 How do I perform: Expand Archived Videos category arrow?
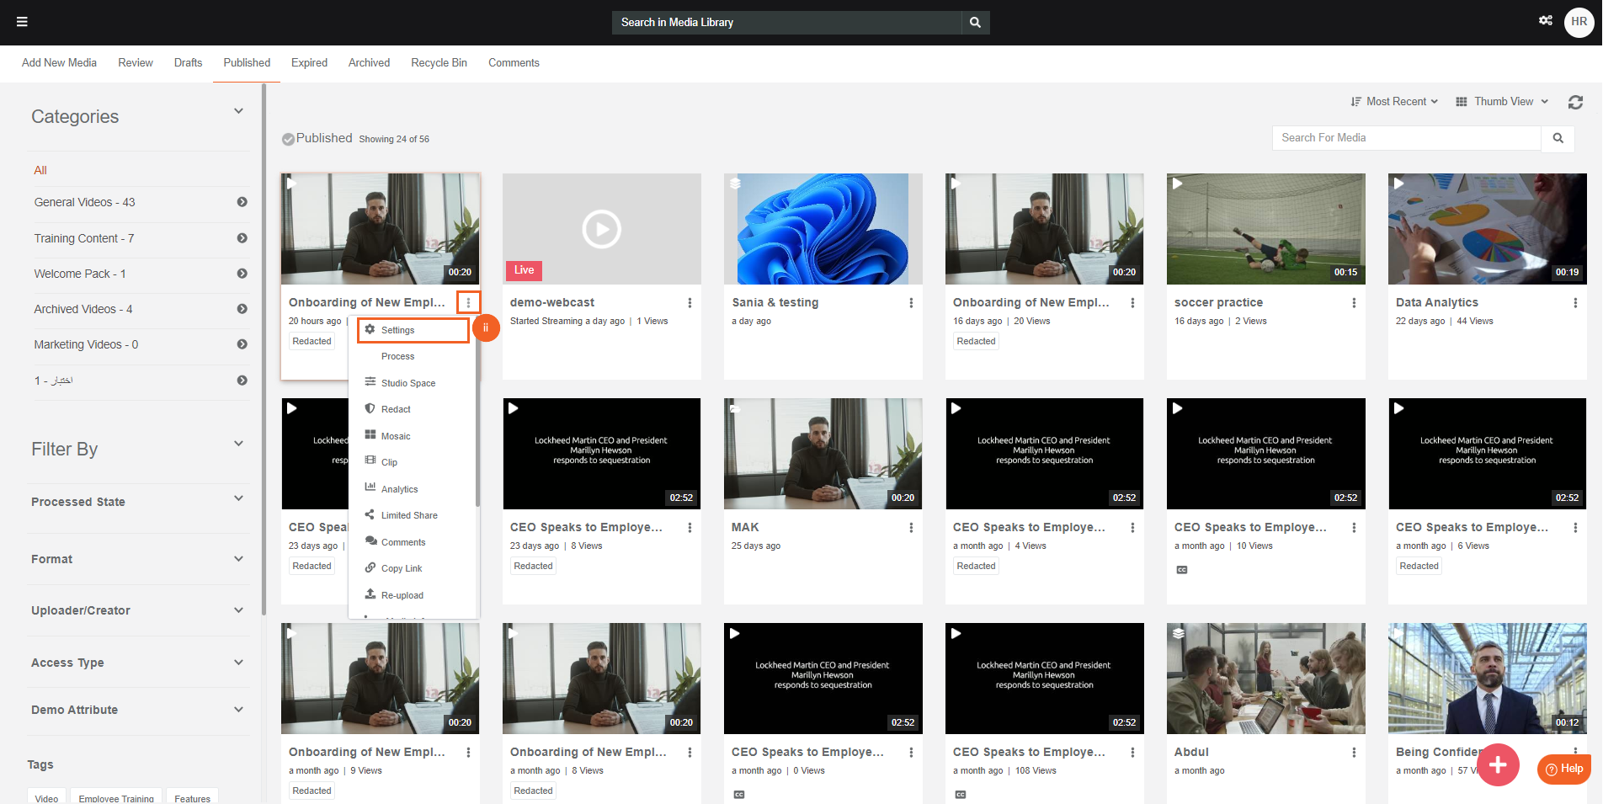point(242,309)
